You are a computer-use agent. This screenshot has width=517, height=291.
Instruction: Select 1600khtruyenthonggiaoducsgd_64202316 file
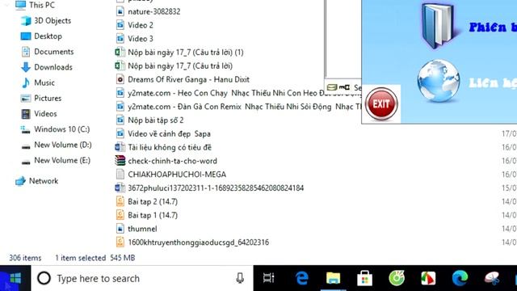(x=198, y=242)
